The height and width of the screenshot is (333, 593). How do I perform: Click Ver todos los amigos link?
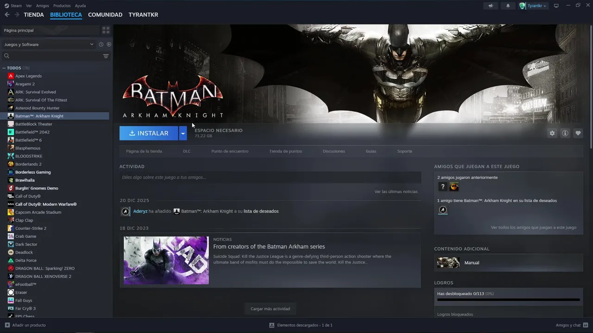point(534,228)
